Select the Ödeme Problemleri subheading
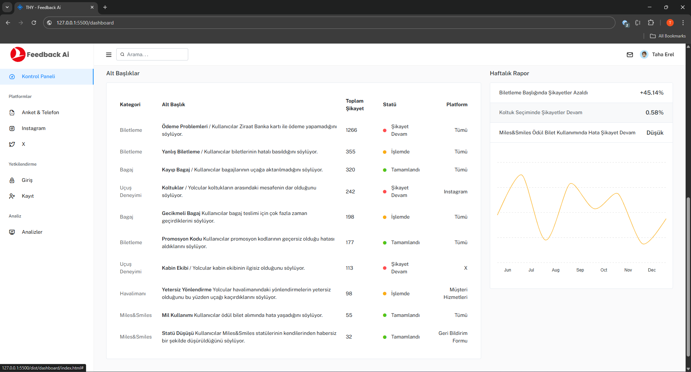The height and width of the screenshot is (372, 691). click(185, 127)
